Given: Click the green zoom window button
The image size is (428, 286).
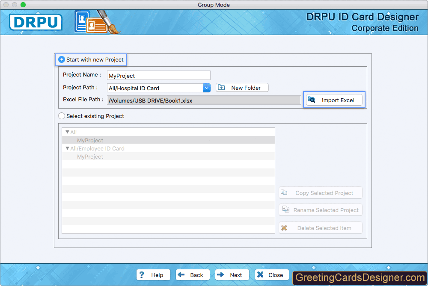Looking at the screenshot, I should (x=23, y=5).
